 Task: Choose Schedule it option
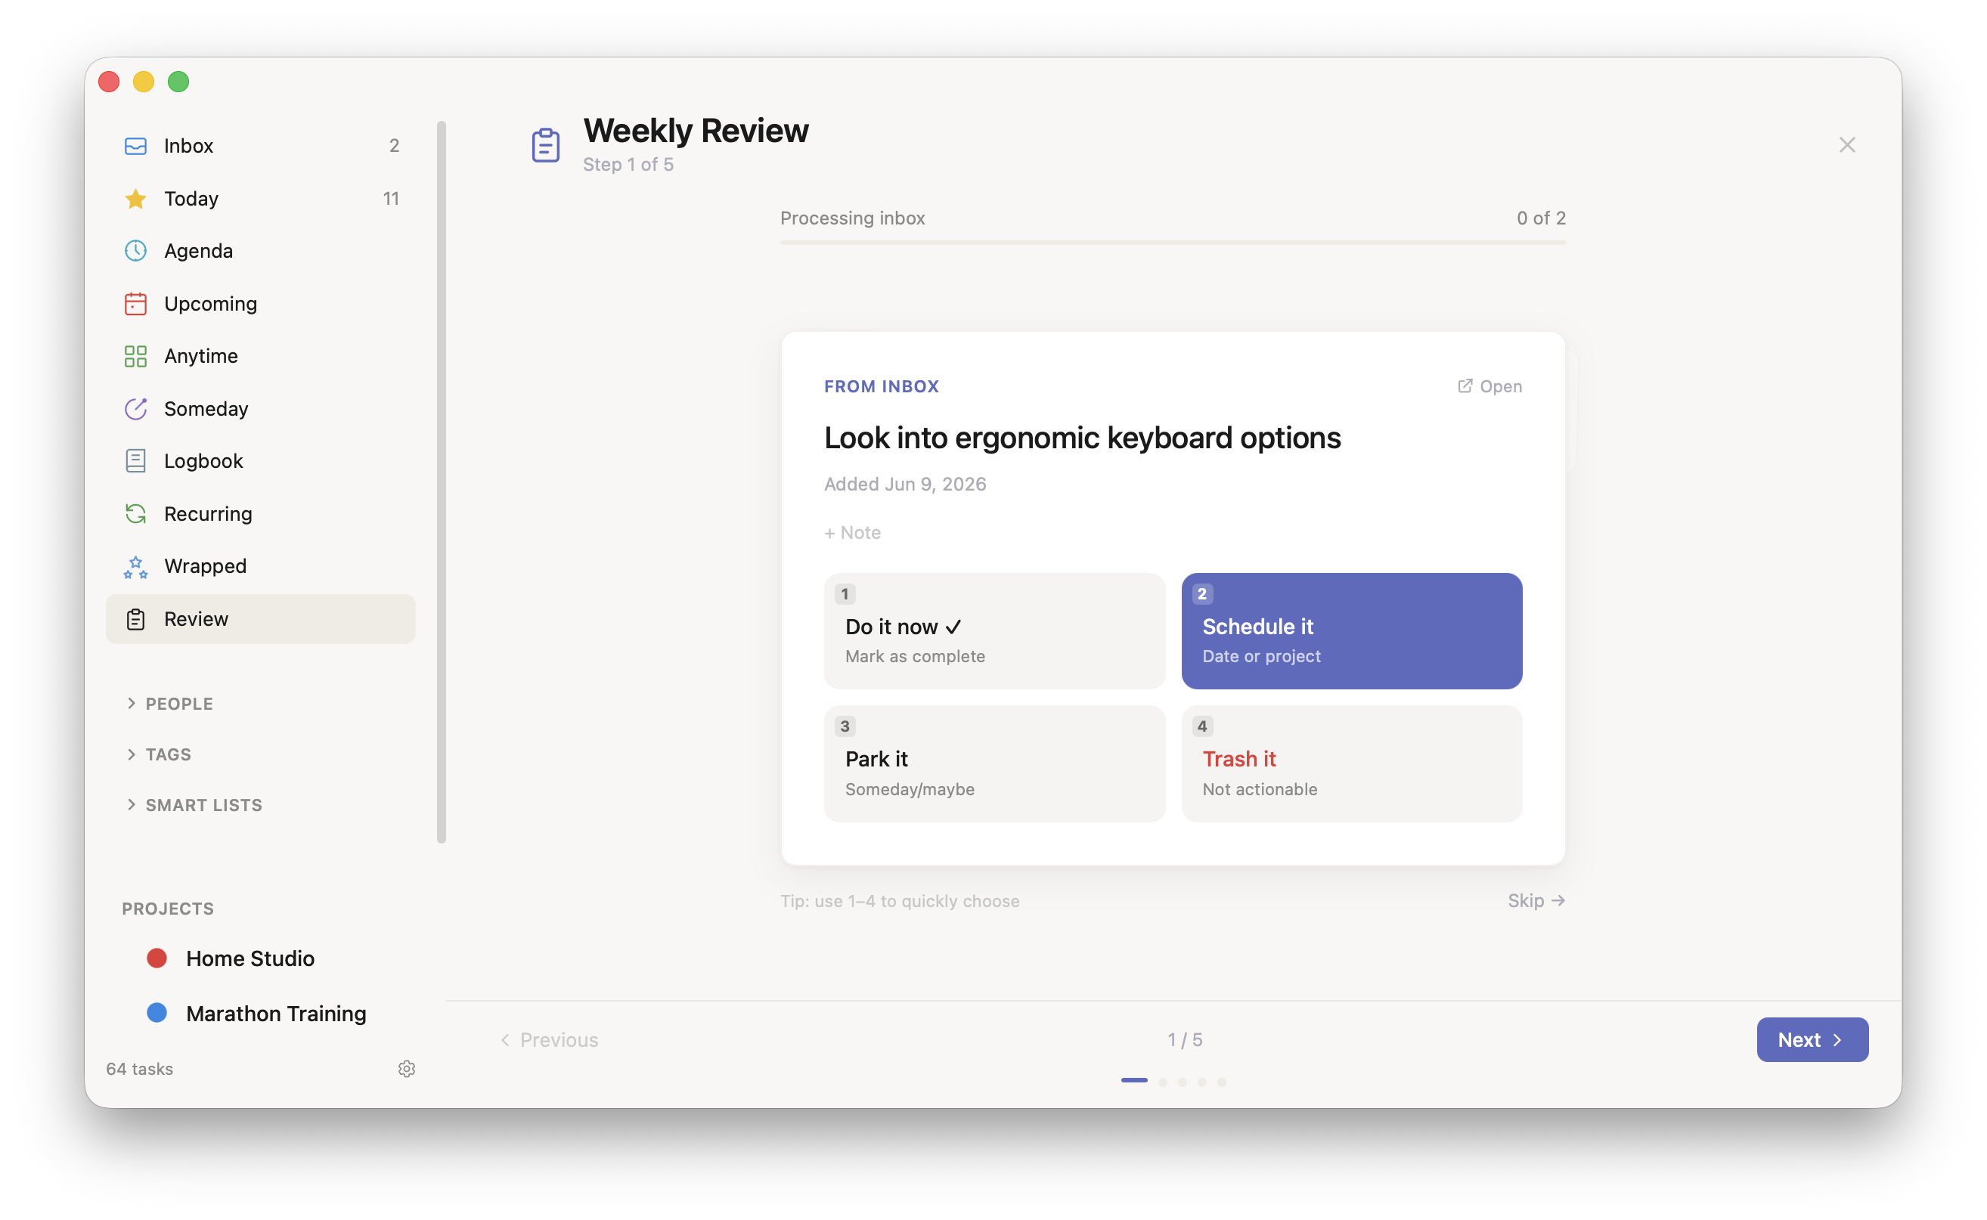(1352, 631)
